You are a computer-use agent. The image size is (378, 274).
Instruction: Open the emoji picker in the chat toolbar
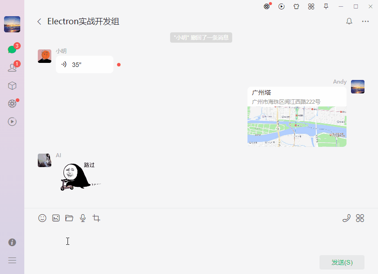(42, 218)
